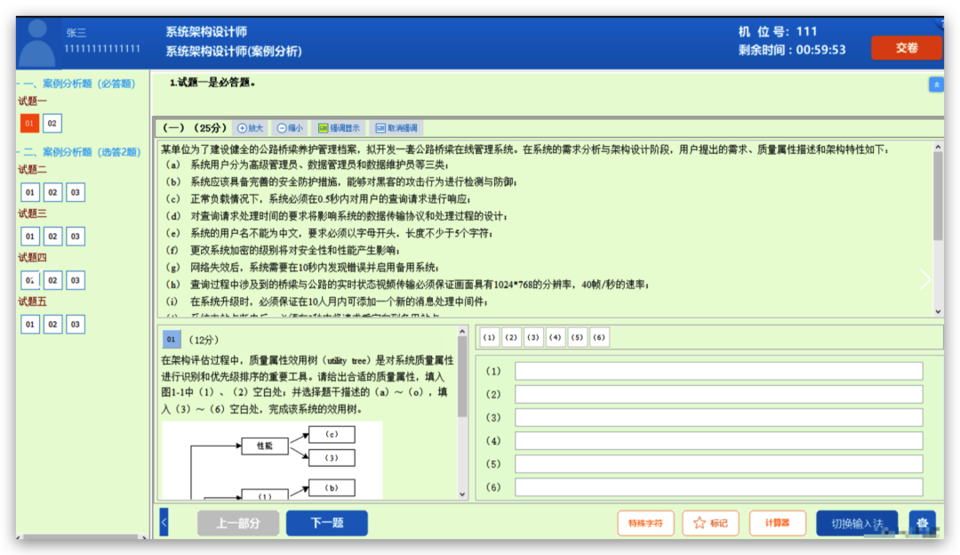Jump to answer blank tab (4)
This screenshot has width=960, height=555.
click(x=556, y=337)
